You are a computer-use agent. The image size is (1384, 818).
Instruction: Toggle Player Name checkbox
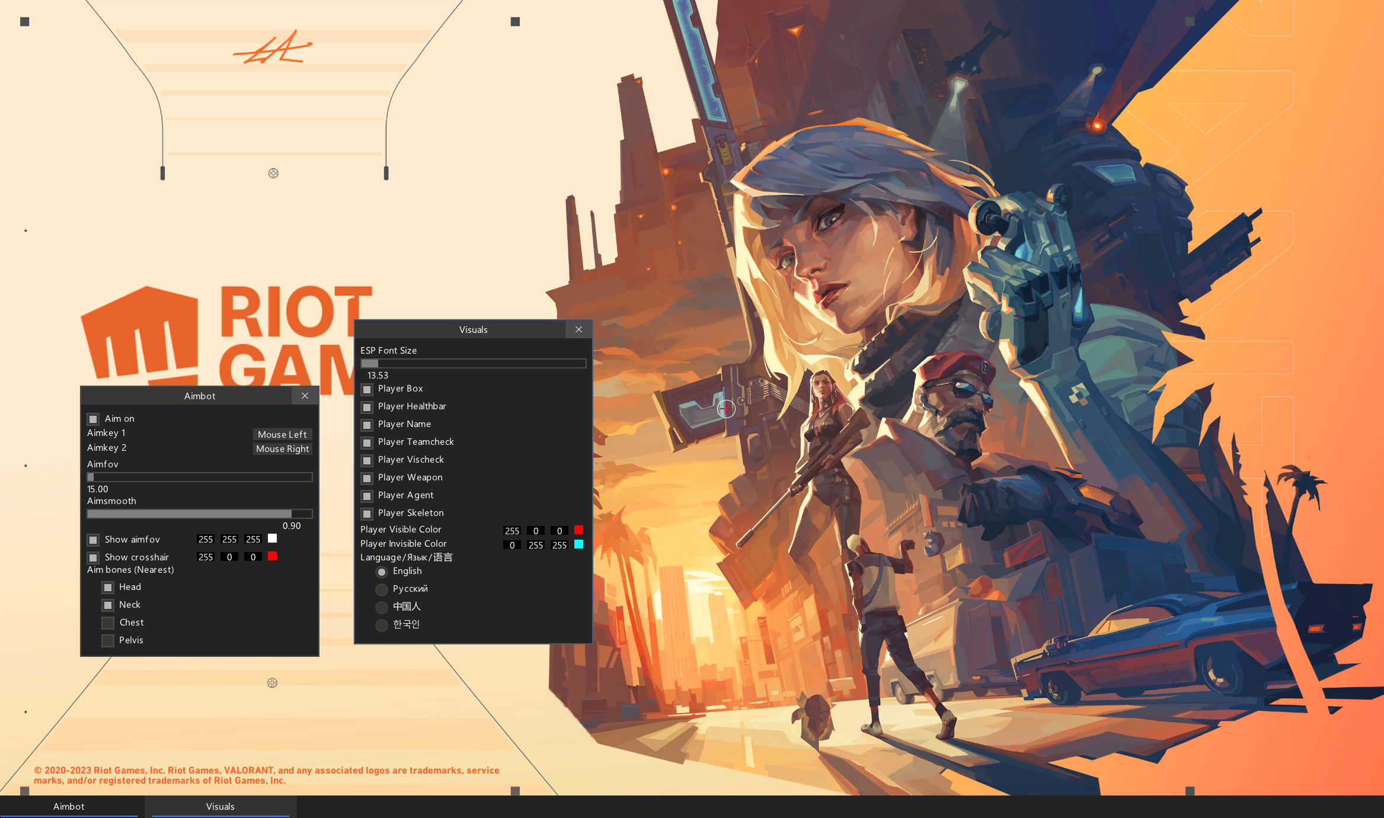(367, 425)
